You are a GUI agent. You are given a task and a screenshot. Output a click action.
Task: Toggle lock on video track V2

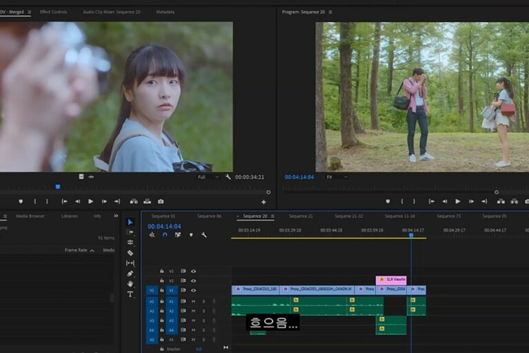(x=162, y=281)
